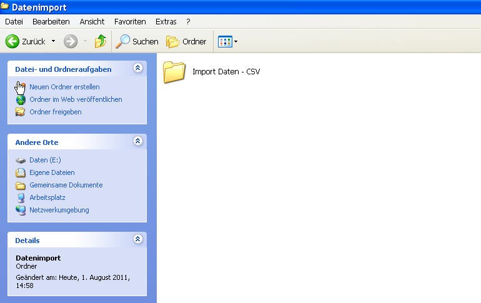Click the Andere Orte header text
This screenshot has height=303, width=481.
coord(37,142)
